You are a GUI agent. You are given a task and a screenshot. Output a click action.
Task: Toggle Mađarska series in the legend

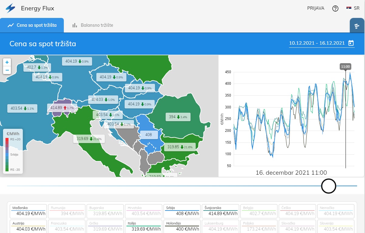(x=28, y=211)
